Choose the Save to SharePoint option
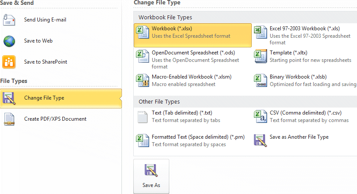This screenshot has height=194, width=357. (x=46, y=62)
